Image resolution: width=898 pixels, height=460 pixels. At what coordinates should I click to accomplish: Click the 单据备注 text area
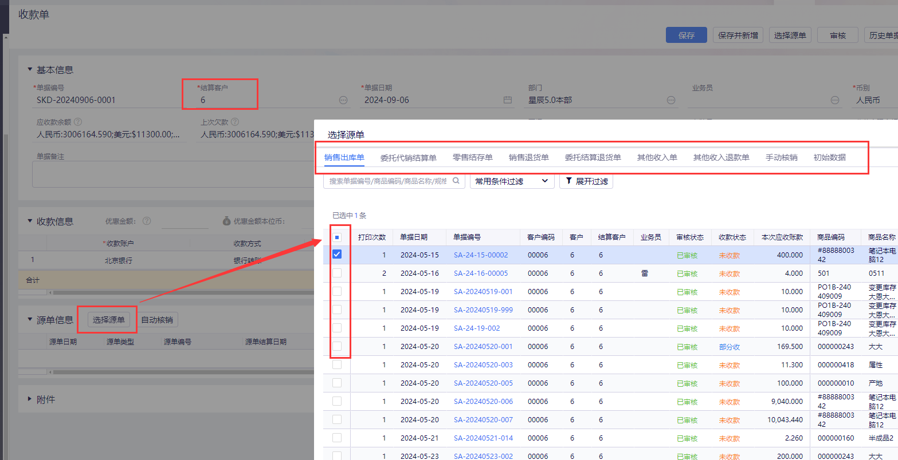click(x=173, y=174)
